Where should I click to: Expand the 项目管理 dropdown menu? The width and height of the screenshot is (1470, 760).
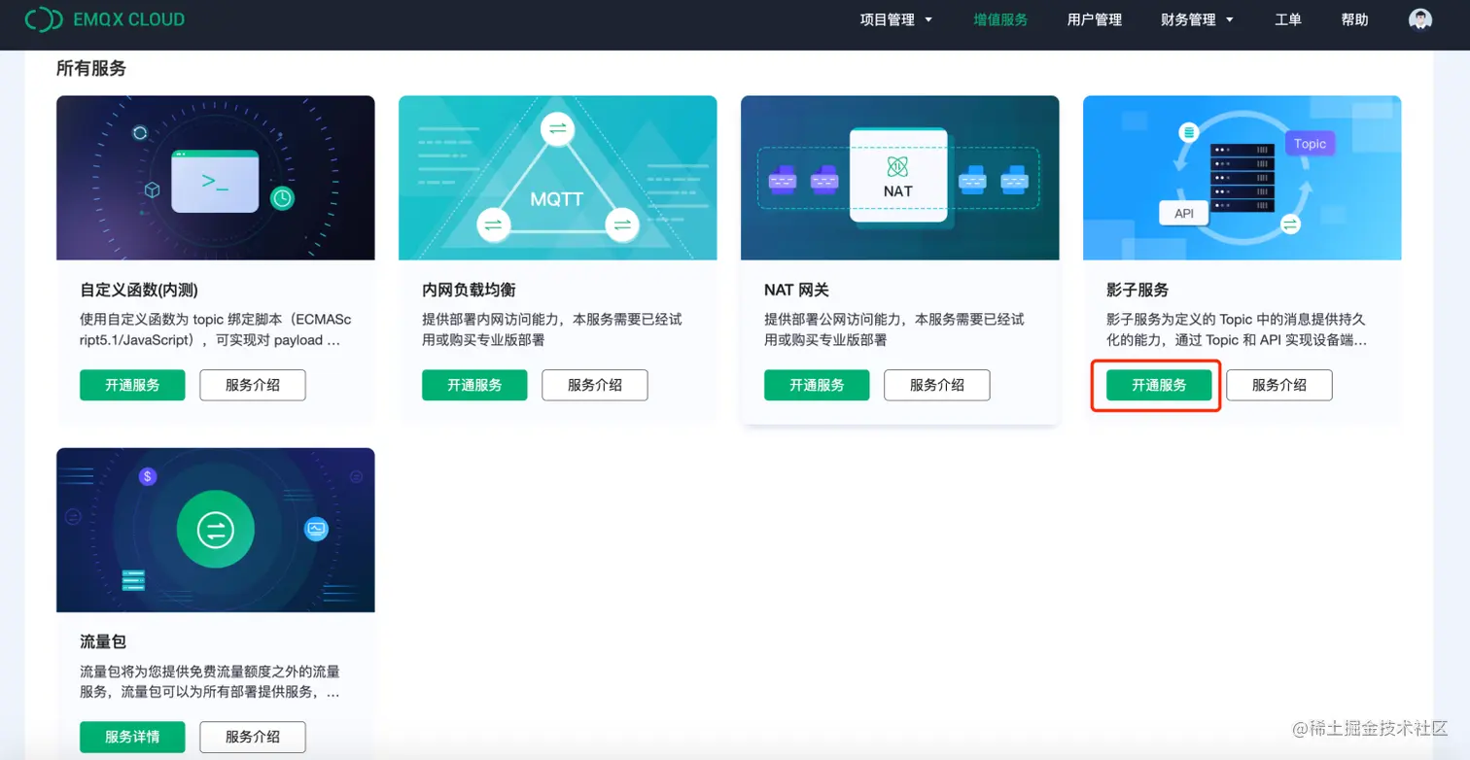click(x=887, y=19)
